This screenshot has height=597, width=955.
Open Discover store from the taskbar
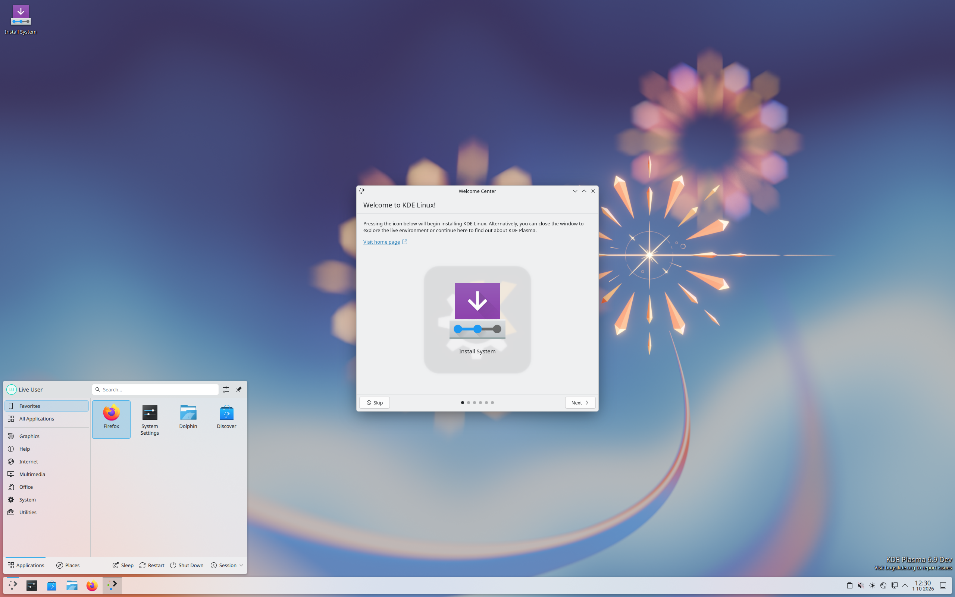tap(52, 585)
